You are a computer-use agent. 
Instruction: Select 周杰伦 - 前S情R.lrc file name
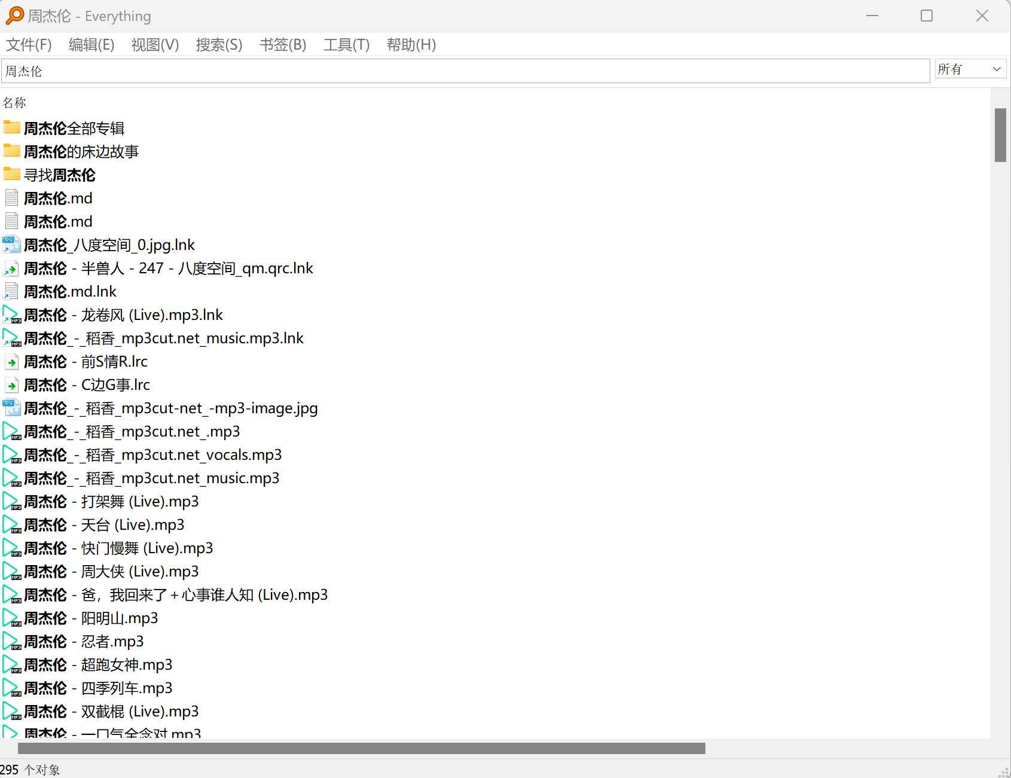click(86, 361)
